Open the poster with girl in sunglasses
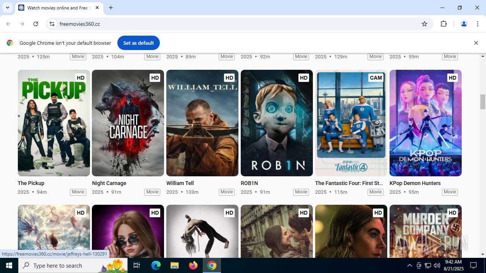 point(128,231)
